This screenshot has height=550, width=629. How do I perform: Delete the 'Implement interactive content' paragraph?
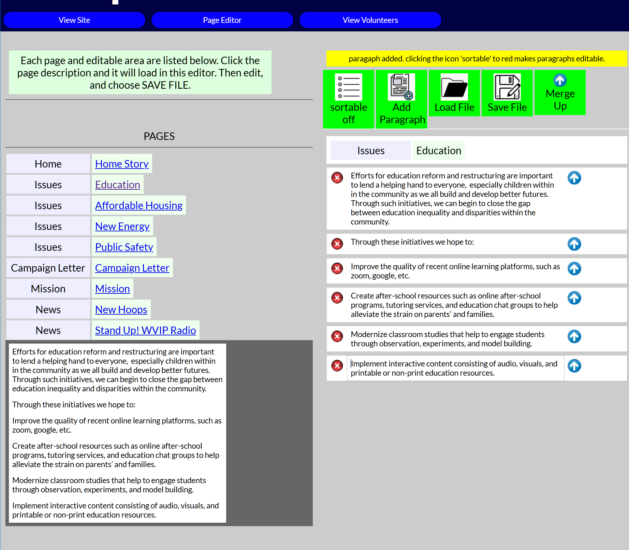(337, 366)
